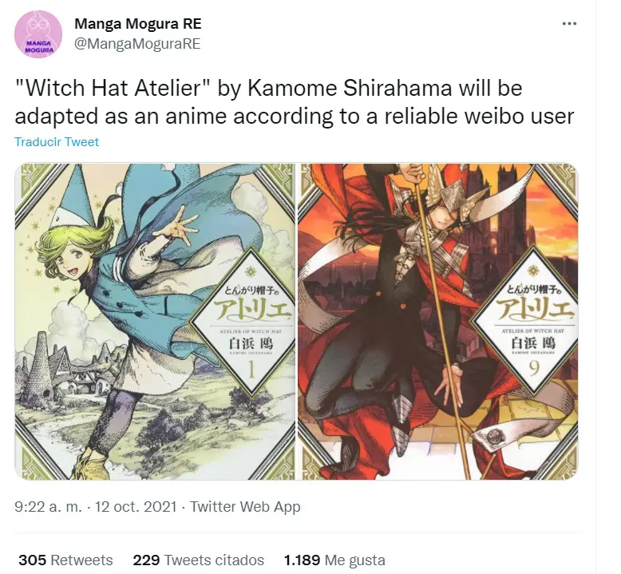Image resolution: width=621 pixels, height=574 pixels.
Task: Click the Manga Mogura RE display name
Action: point(138,24)
